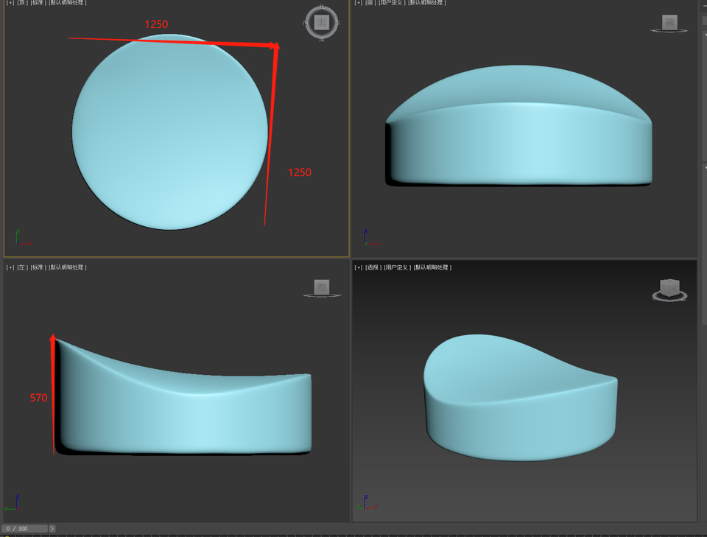Viewport: 707px width, 537px height.
Task: Click the [+] menu in the left viewport
Action: coord(10,267)
